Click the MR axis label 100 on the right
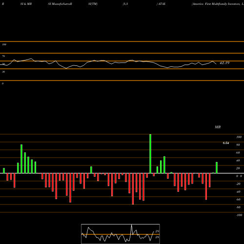Viewport: 244px width, 244px height. click(x=239, y=137)
